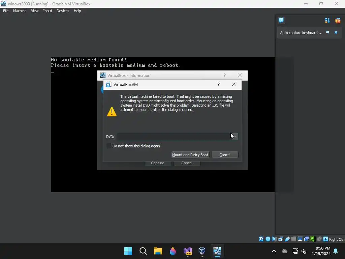Open taskbar Search
Viewport: 345px width, 259px height.
pos(143,251)
